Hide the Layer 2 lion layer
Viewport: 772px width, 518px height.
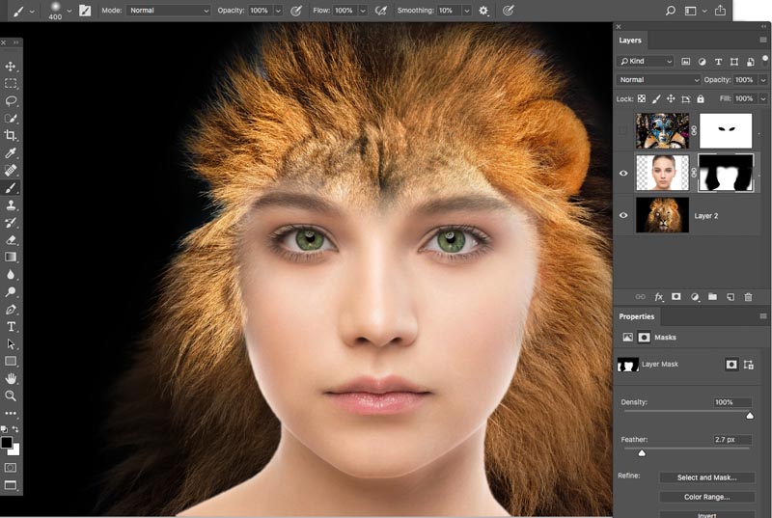coord(623,215)
